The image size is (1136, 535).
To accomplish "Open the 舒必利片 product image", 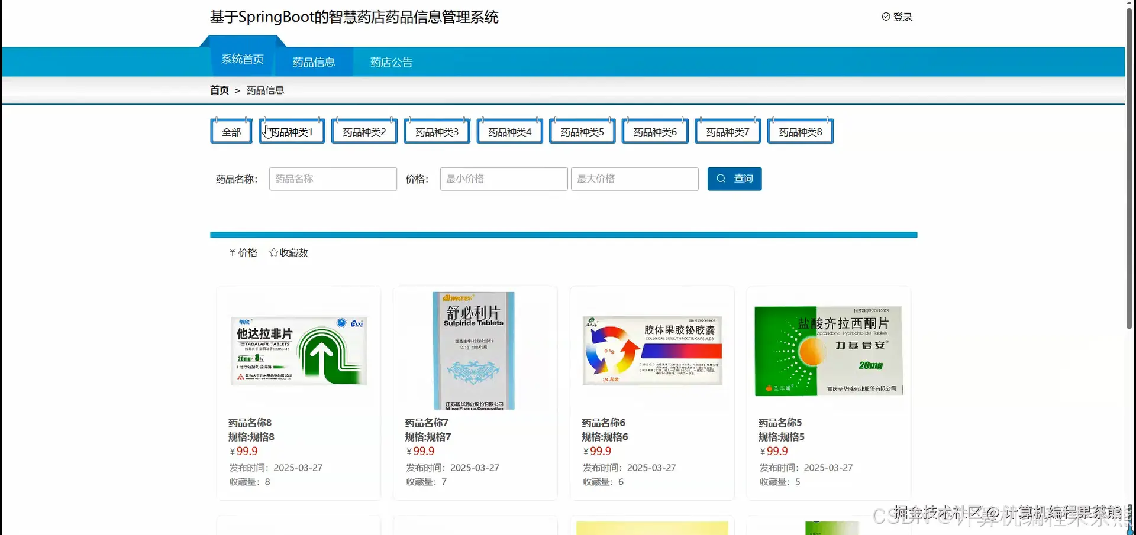I will click(x=473, y=351).
